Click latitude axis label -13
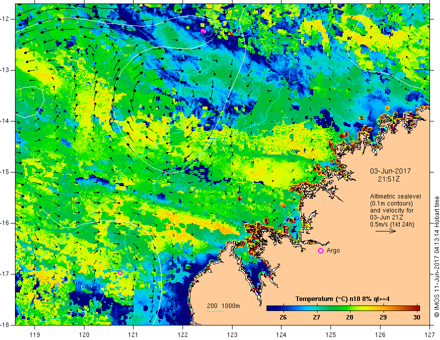 pos(5,70)
